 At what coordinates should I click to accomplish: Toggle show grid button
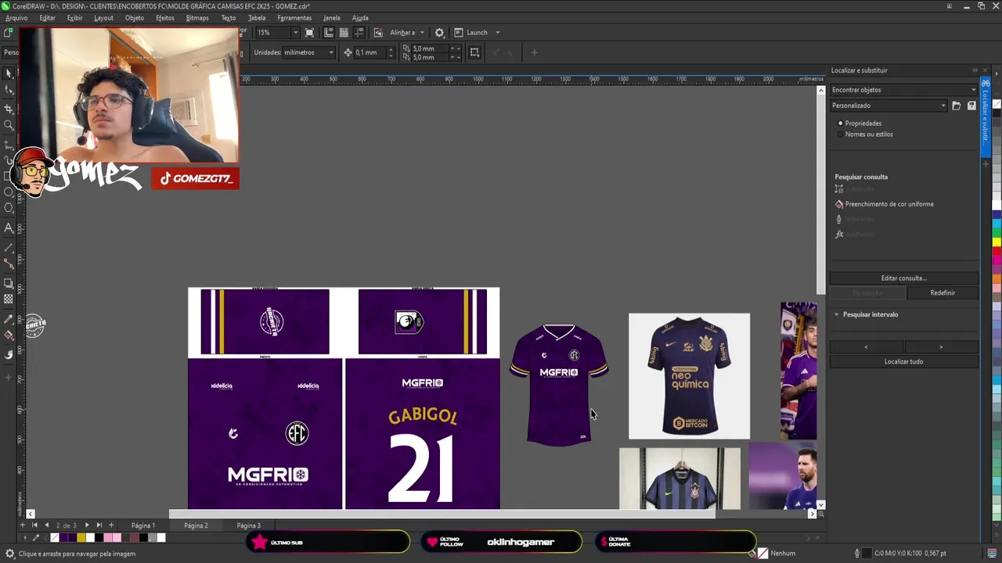[344, 33]
